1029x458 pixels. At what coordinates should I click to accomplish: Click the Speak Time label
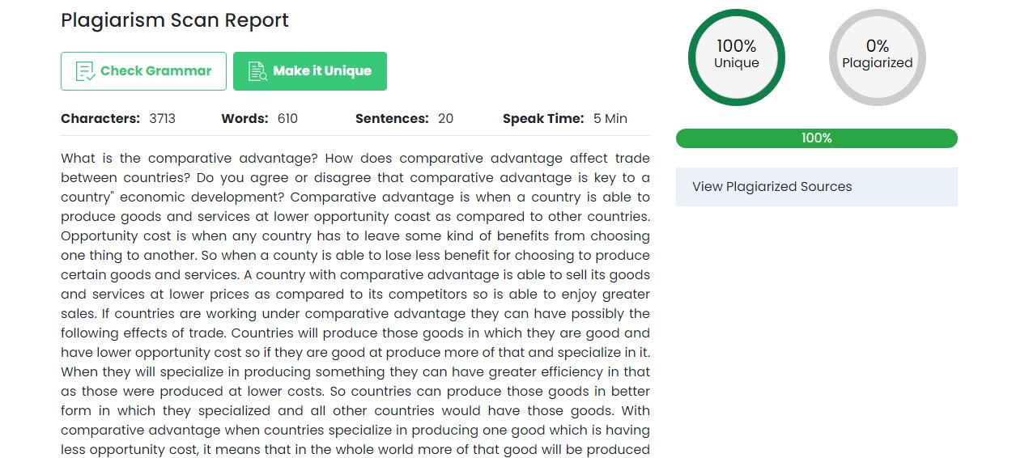click(543, 119)
